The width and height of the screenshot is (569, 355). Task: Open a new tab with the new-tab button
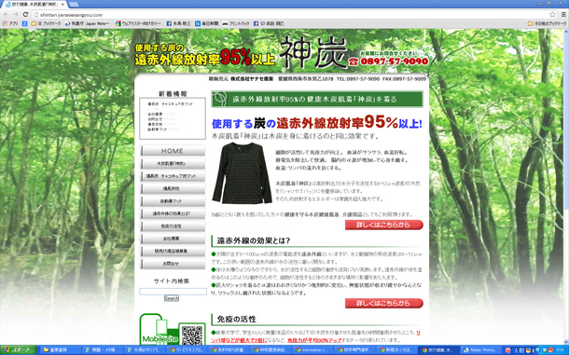[x=74, y=5]
